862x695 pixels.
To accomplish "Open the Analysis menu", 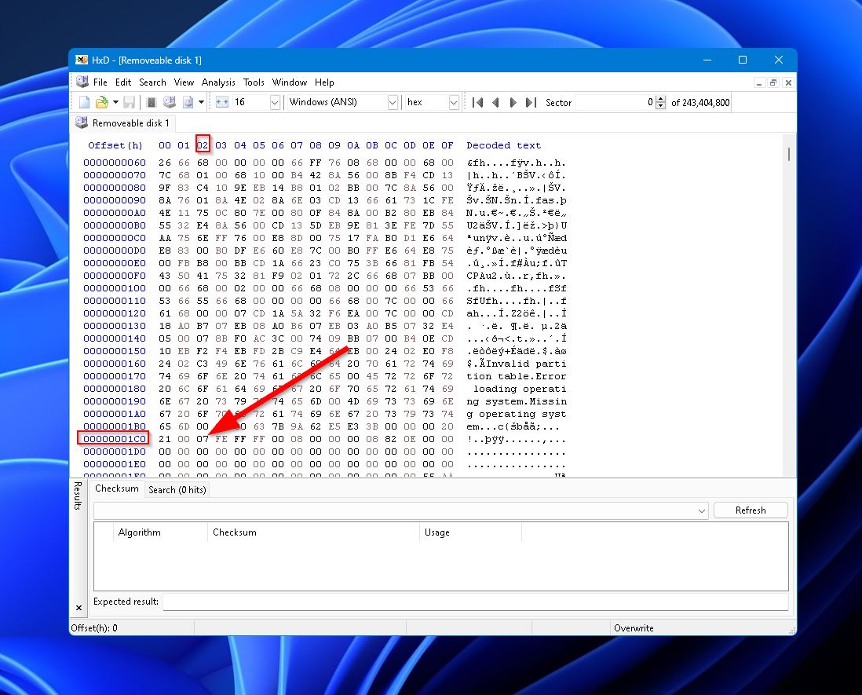I will point(218,82).
